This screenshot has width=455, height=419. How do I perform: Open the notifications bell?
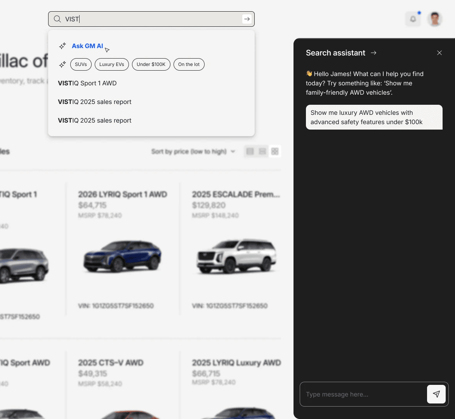(x=413, y=19)
